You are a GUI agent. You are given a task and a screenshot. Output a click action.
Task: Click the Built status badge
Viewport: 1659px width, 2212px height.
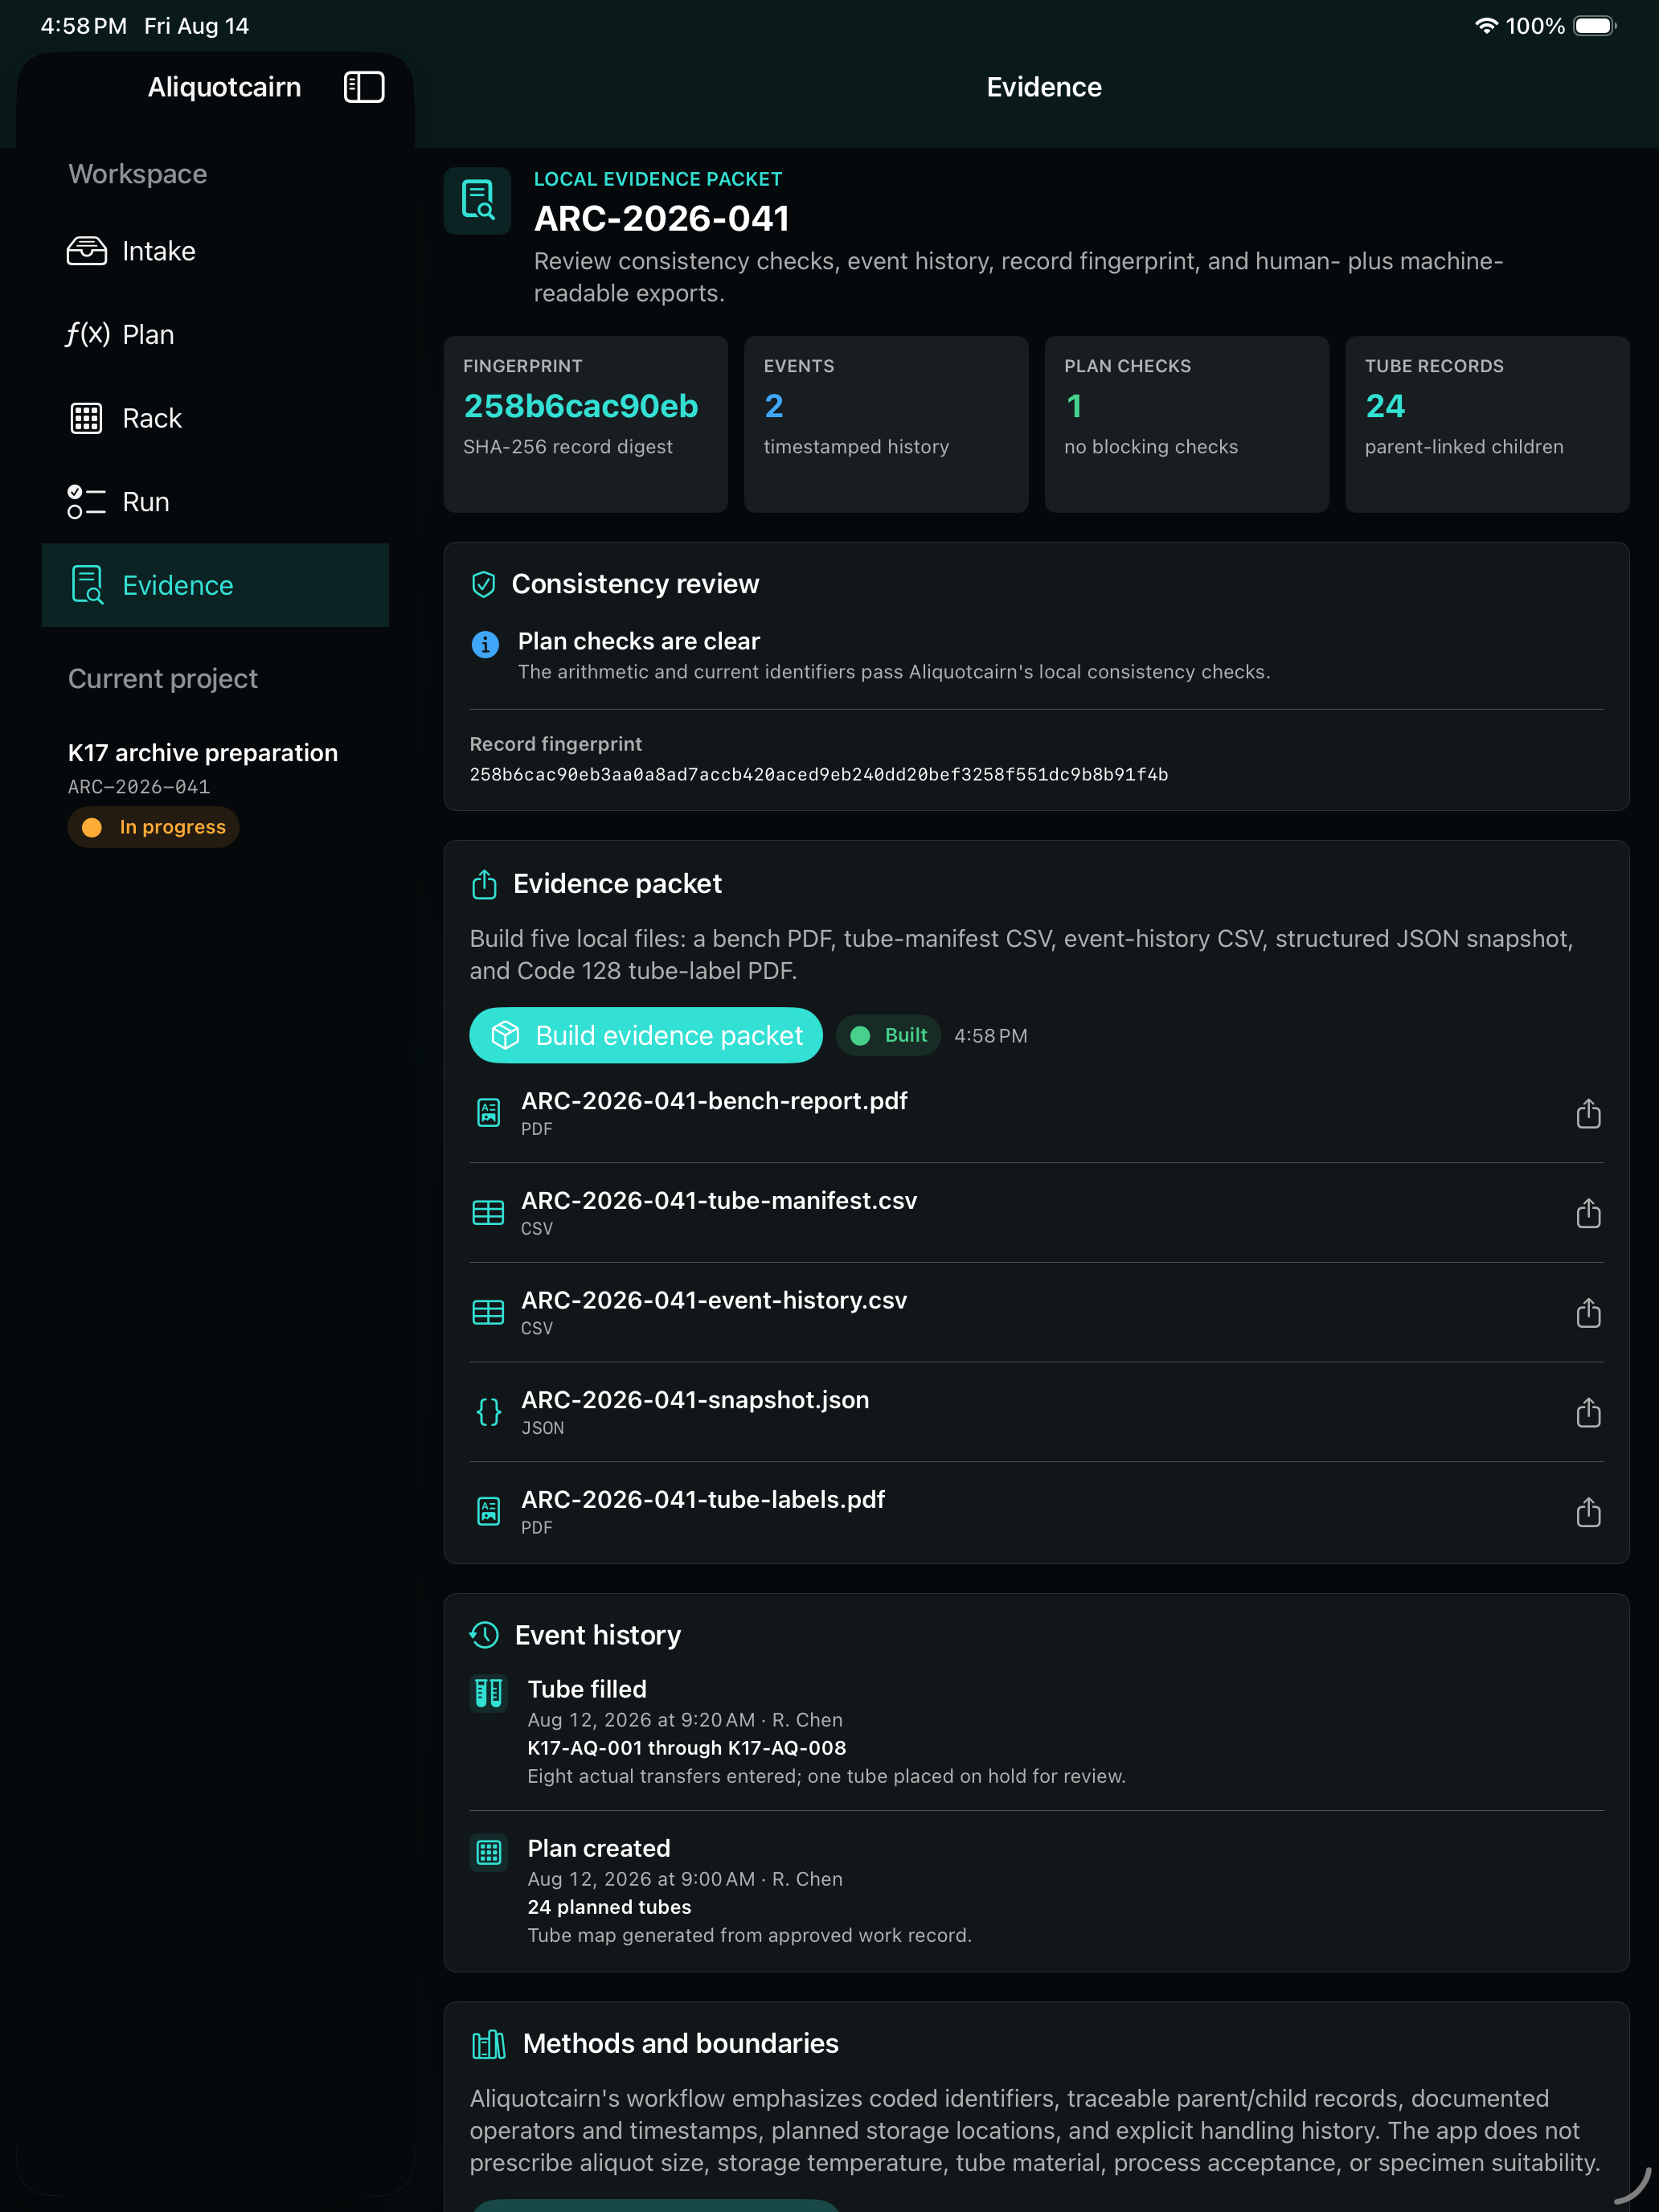tap(889, 1035)
